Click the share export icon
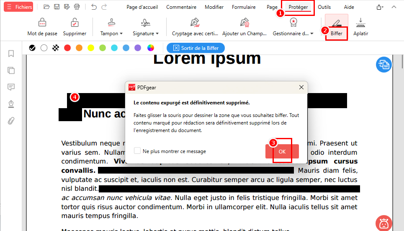Image resolution: width=404 pixels, height=231 pixels. (380, 7)
